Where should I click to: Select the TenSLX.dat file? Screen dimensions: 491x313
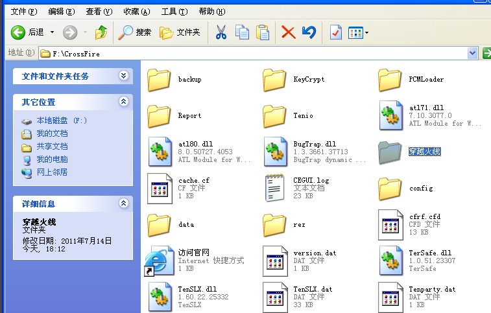pos(298,297)
